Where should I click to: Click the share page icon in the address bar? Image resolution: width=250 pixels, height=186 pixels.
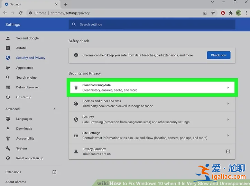click(205, 13)
